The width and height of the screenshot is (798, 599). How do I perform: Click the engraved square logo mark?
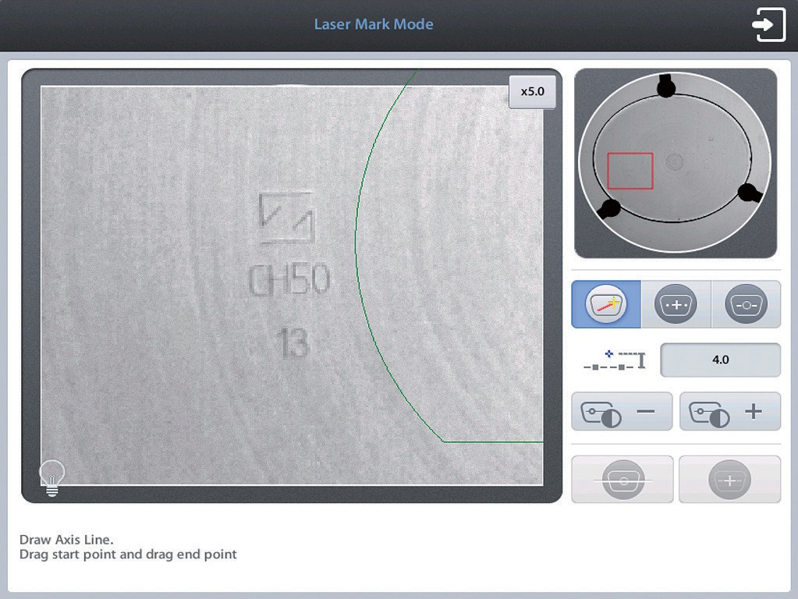(286, 217)
